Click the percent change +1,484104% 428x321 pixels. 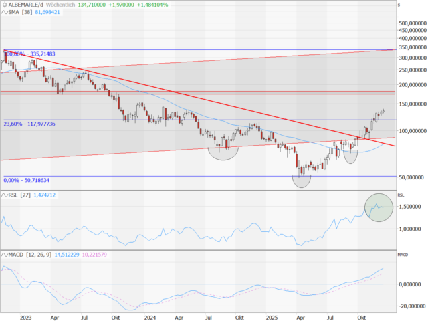(152, 5)
